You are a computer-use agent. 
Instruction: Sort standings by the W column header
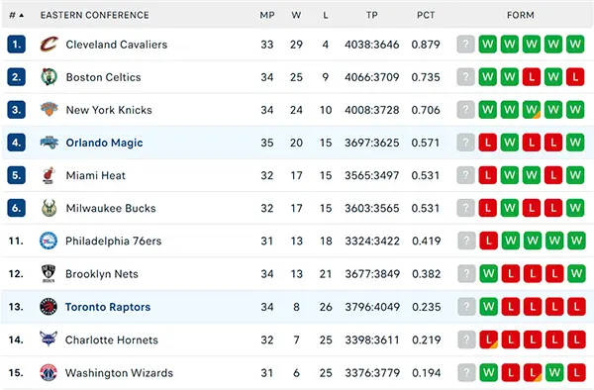pyautogui.click(x=296, y=15)
